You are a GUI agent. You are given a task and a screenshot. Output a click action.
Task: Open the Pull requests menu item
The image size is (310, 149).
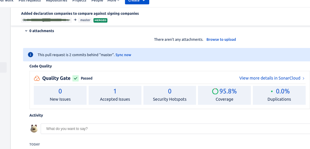click(x=30, y=1)
